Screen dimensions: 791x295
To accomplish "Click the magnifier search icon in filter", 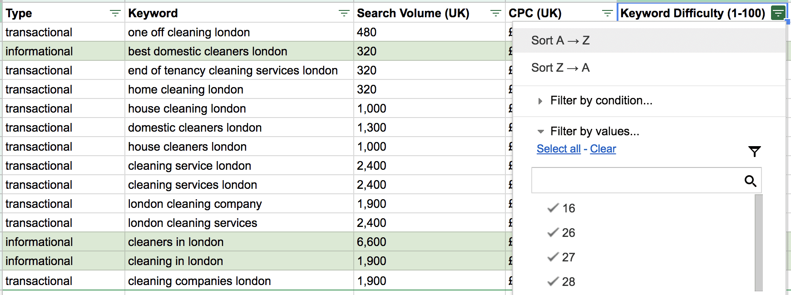I will (750, 181).
